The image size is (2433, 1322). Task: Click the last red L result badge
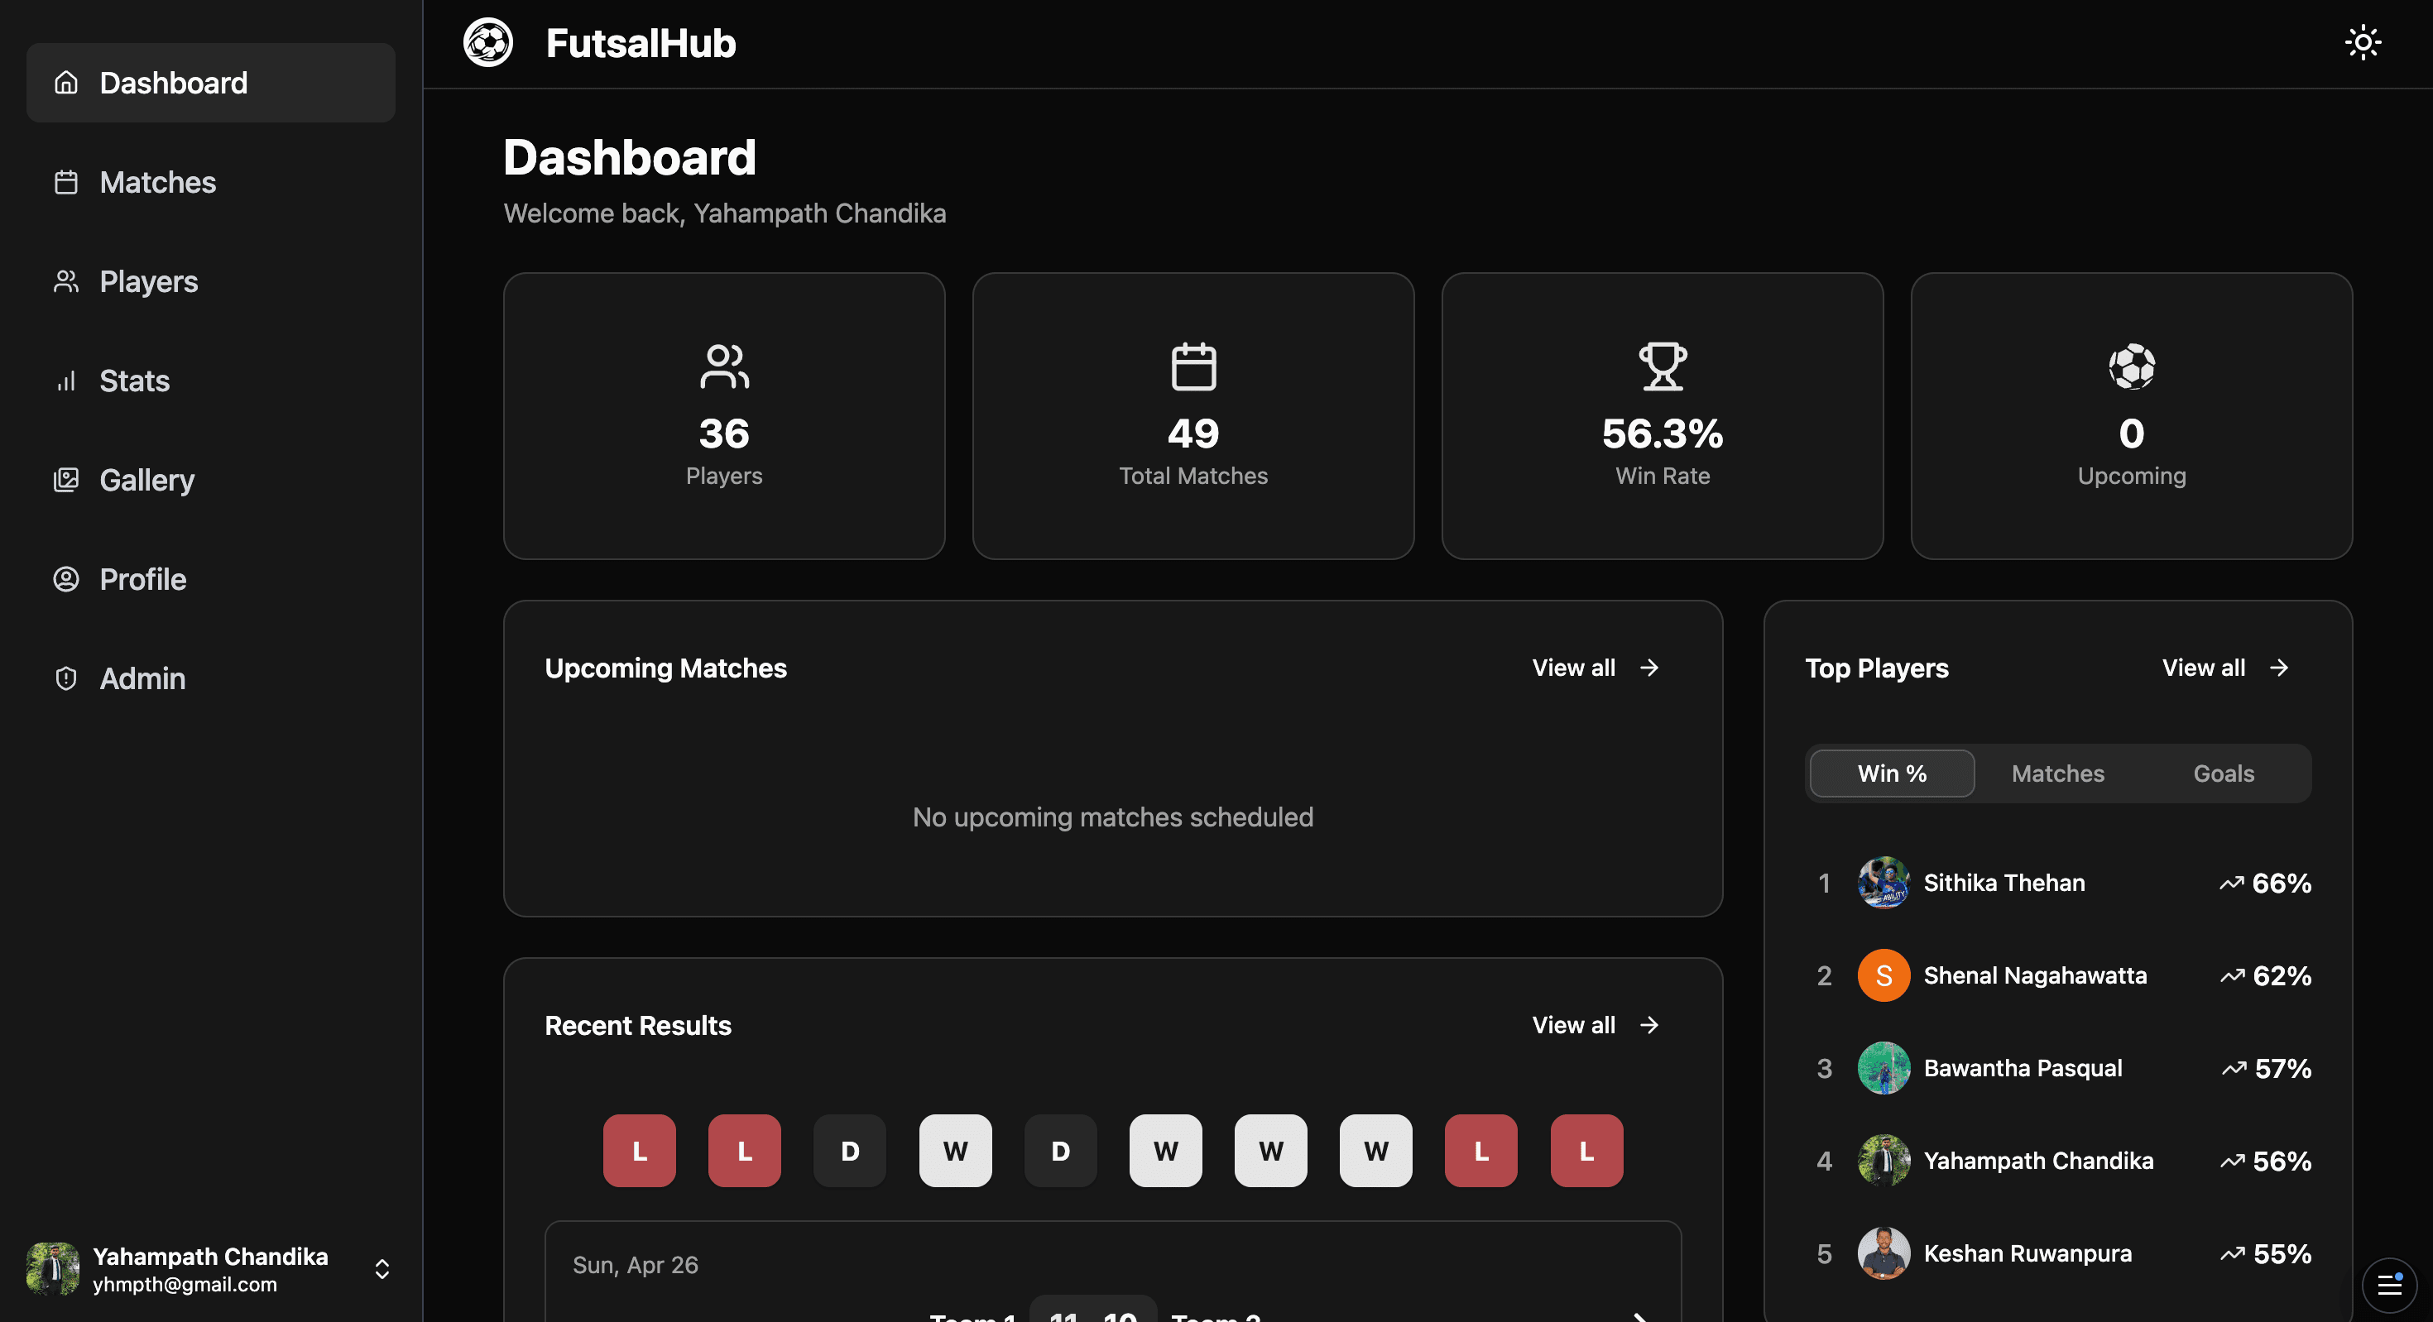[1586, 1150]
